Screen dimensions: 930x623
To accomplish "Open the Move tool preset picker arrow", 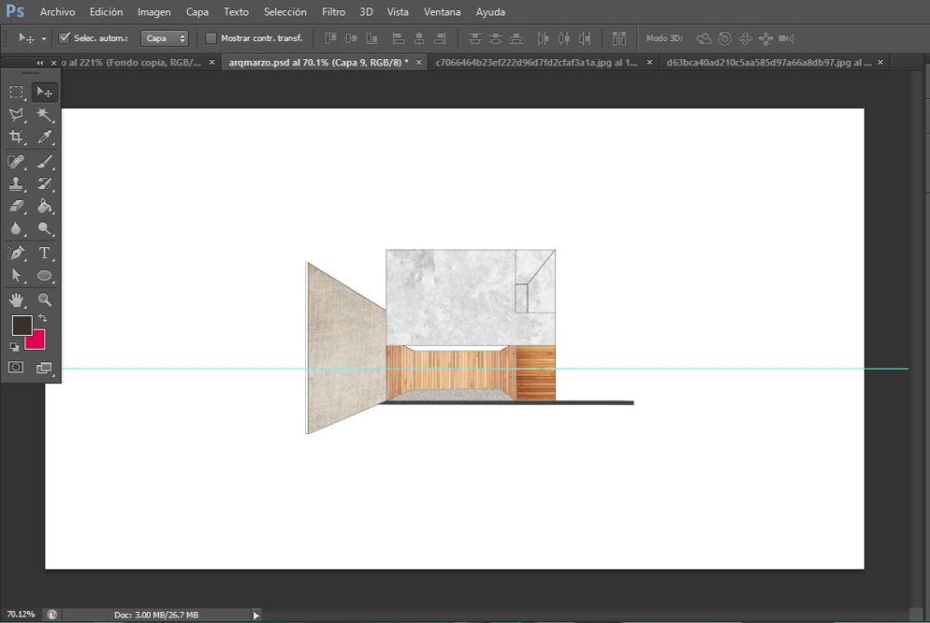I will [44, 38].
